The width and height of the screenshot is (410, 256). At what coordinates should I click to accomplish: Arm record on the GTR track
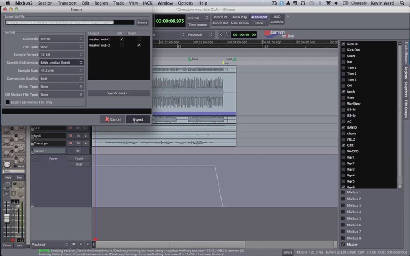(71, 128)
